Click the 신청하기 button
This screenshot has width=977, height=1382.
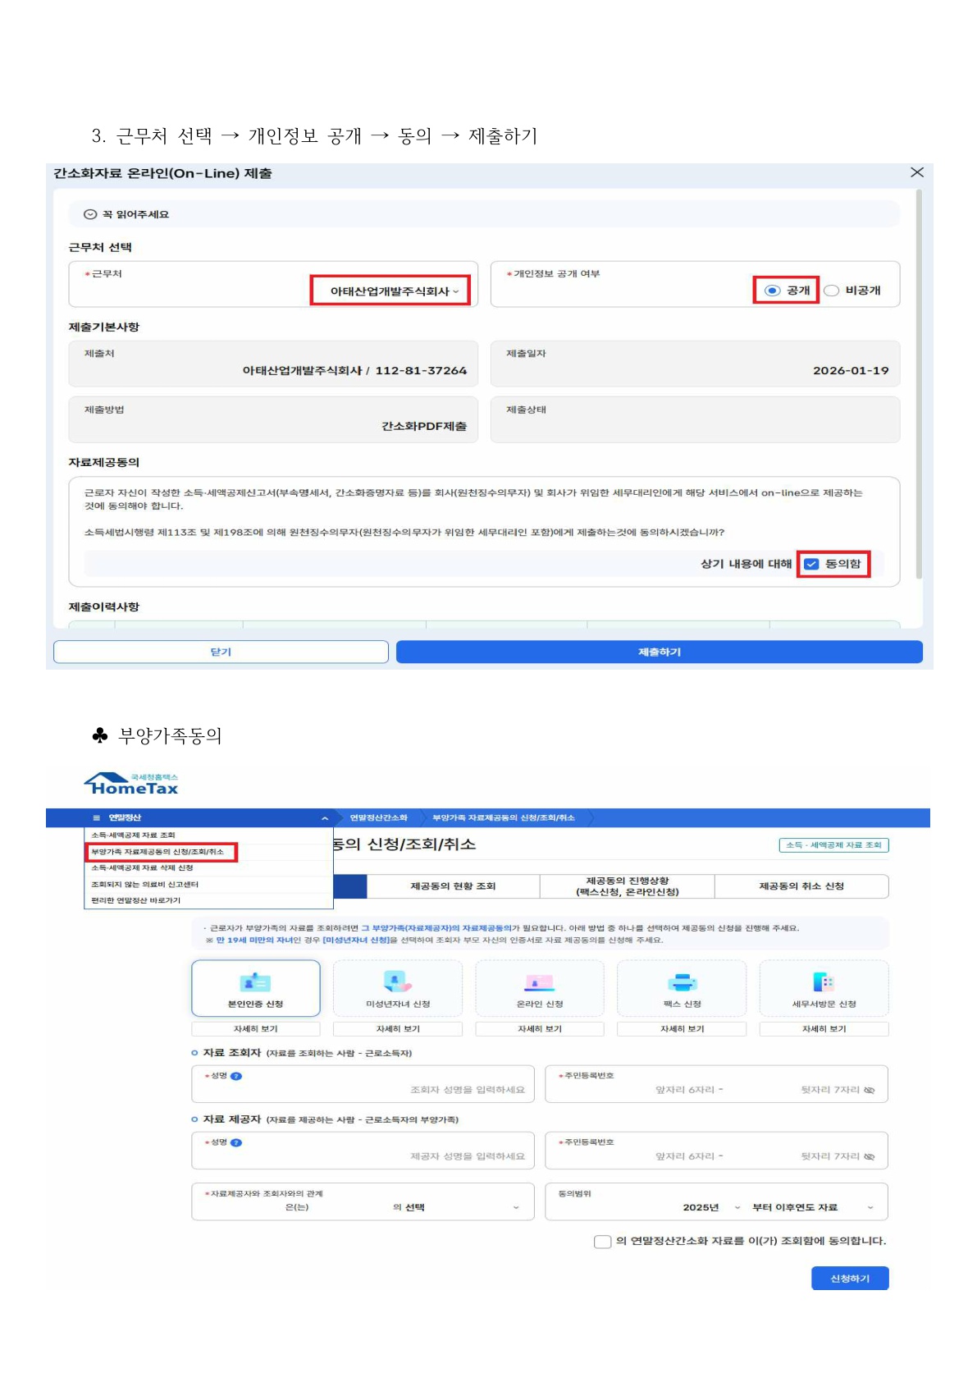[849, 1279]
